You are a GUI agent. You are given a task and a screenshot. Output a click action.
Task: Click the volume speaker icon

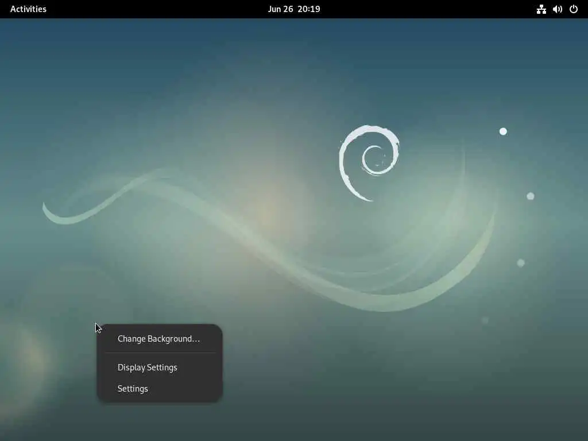(557, 9)
